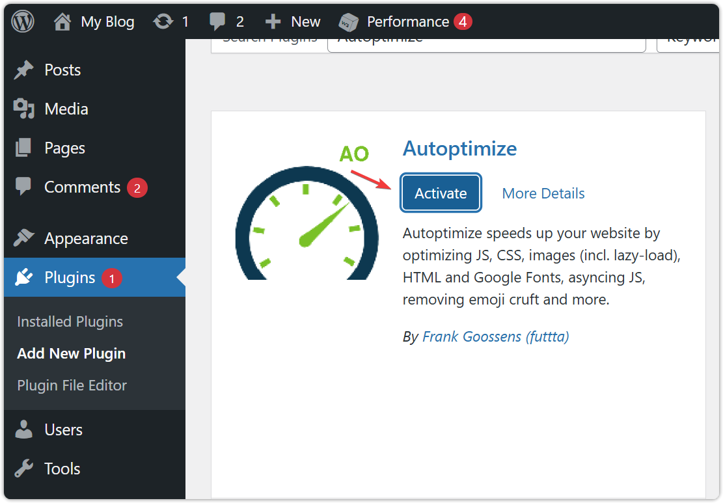
Task: Click the Users person icon
Action: [23, 429]
